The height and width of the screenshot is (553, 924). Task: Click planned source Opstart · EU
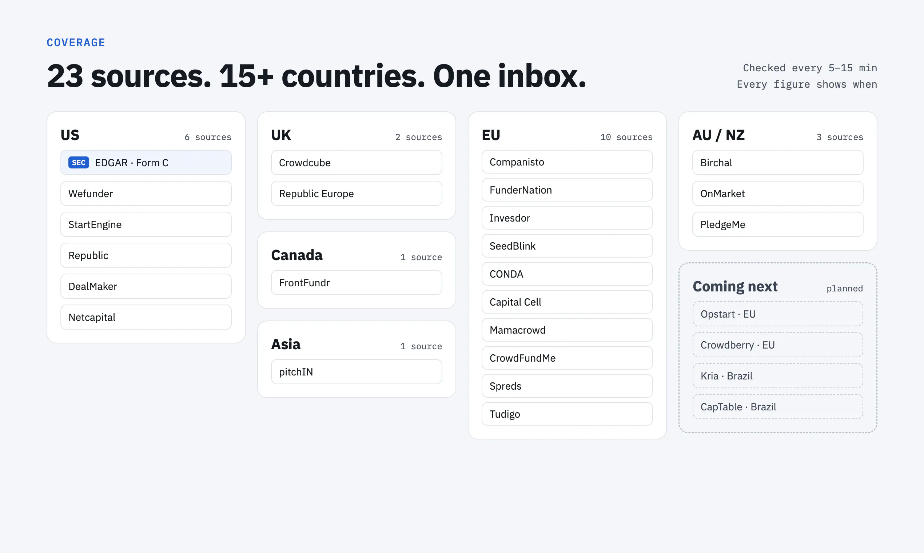tap(777, 314)
